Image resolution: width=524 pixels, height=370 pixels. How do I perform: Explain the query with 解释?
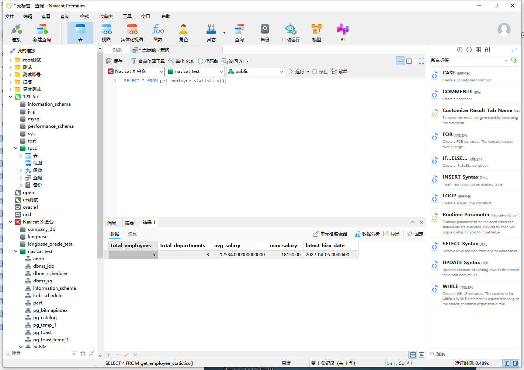(340, 71)
